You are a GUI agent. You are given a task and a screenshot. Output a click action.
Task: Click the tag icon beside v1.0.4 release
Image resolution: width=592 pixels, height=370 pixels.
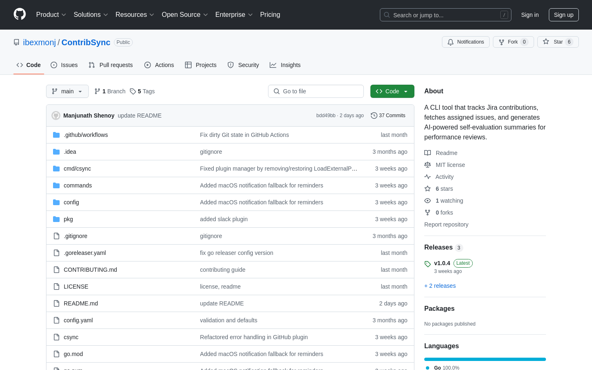pyautogui.click(x=428, y=264)
